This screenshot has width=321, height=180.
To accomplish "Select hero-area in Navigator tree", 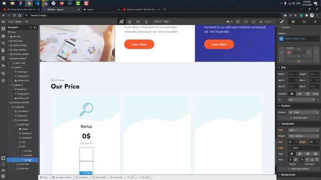I will coord(18,41).
